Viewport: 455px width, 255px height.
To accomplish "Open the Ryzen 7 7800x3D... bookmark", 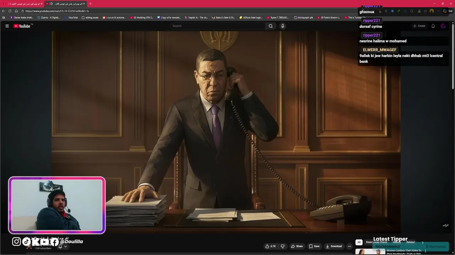I will coord(278,17).
